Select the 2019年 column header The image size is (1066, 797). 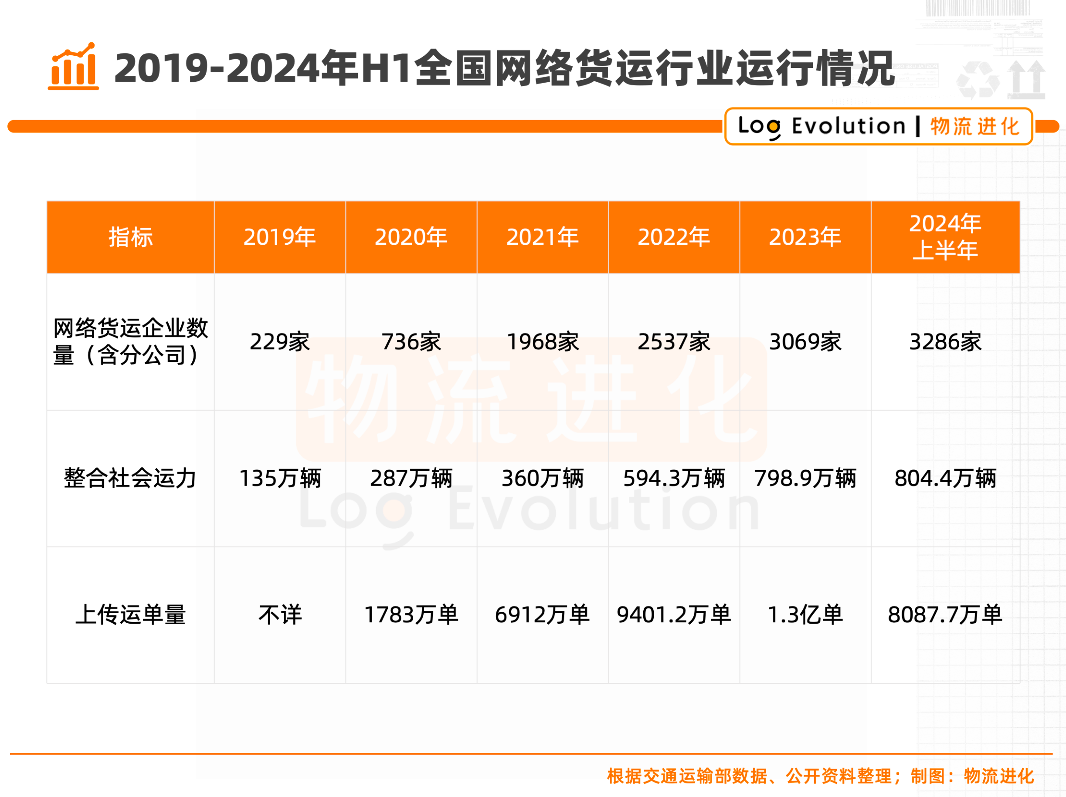(x=279, y=237)
